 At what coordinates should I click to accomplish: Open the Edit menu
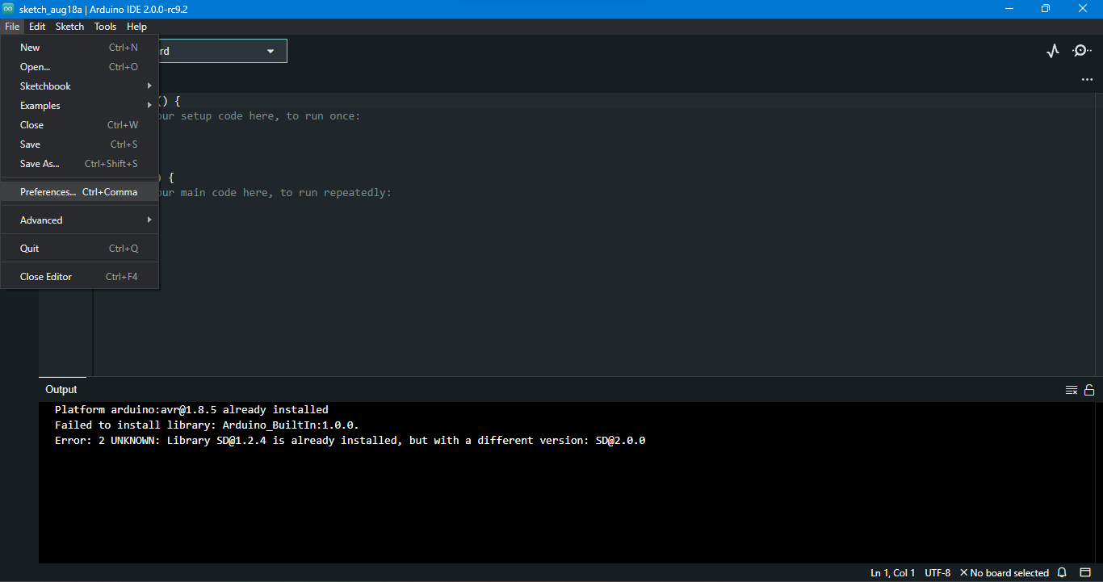pos(37,27)
